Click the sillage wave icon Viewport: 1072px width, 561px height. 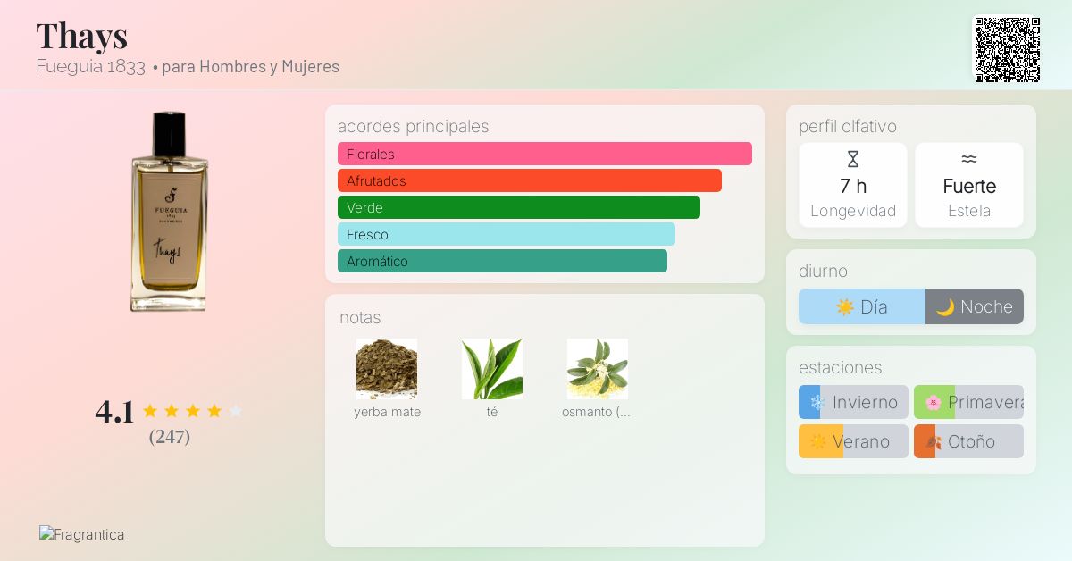click(x=968, y=160)
